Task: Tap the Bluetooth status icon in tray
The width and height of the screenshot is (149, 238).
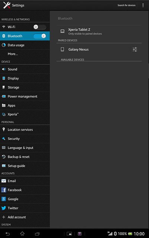Action: point(115,234)
